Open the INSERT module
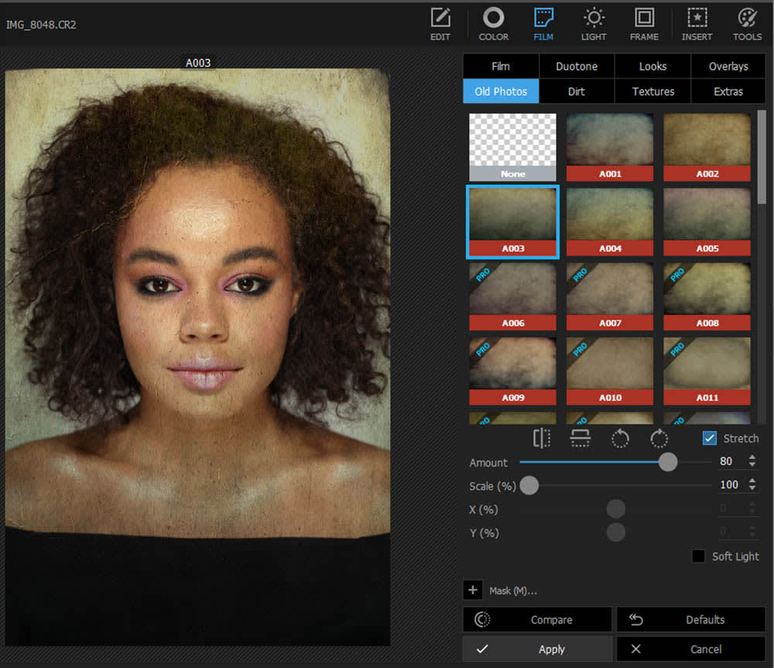This screenshot has height=668, width=774. [697, 24]
